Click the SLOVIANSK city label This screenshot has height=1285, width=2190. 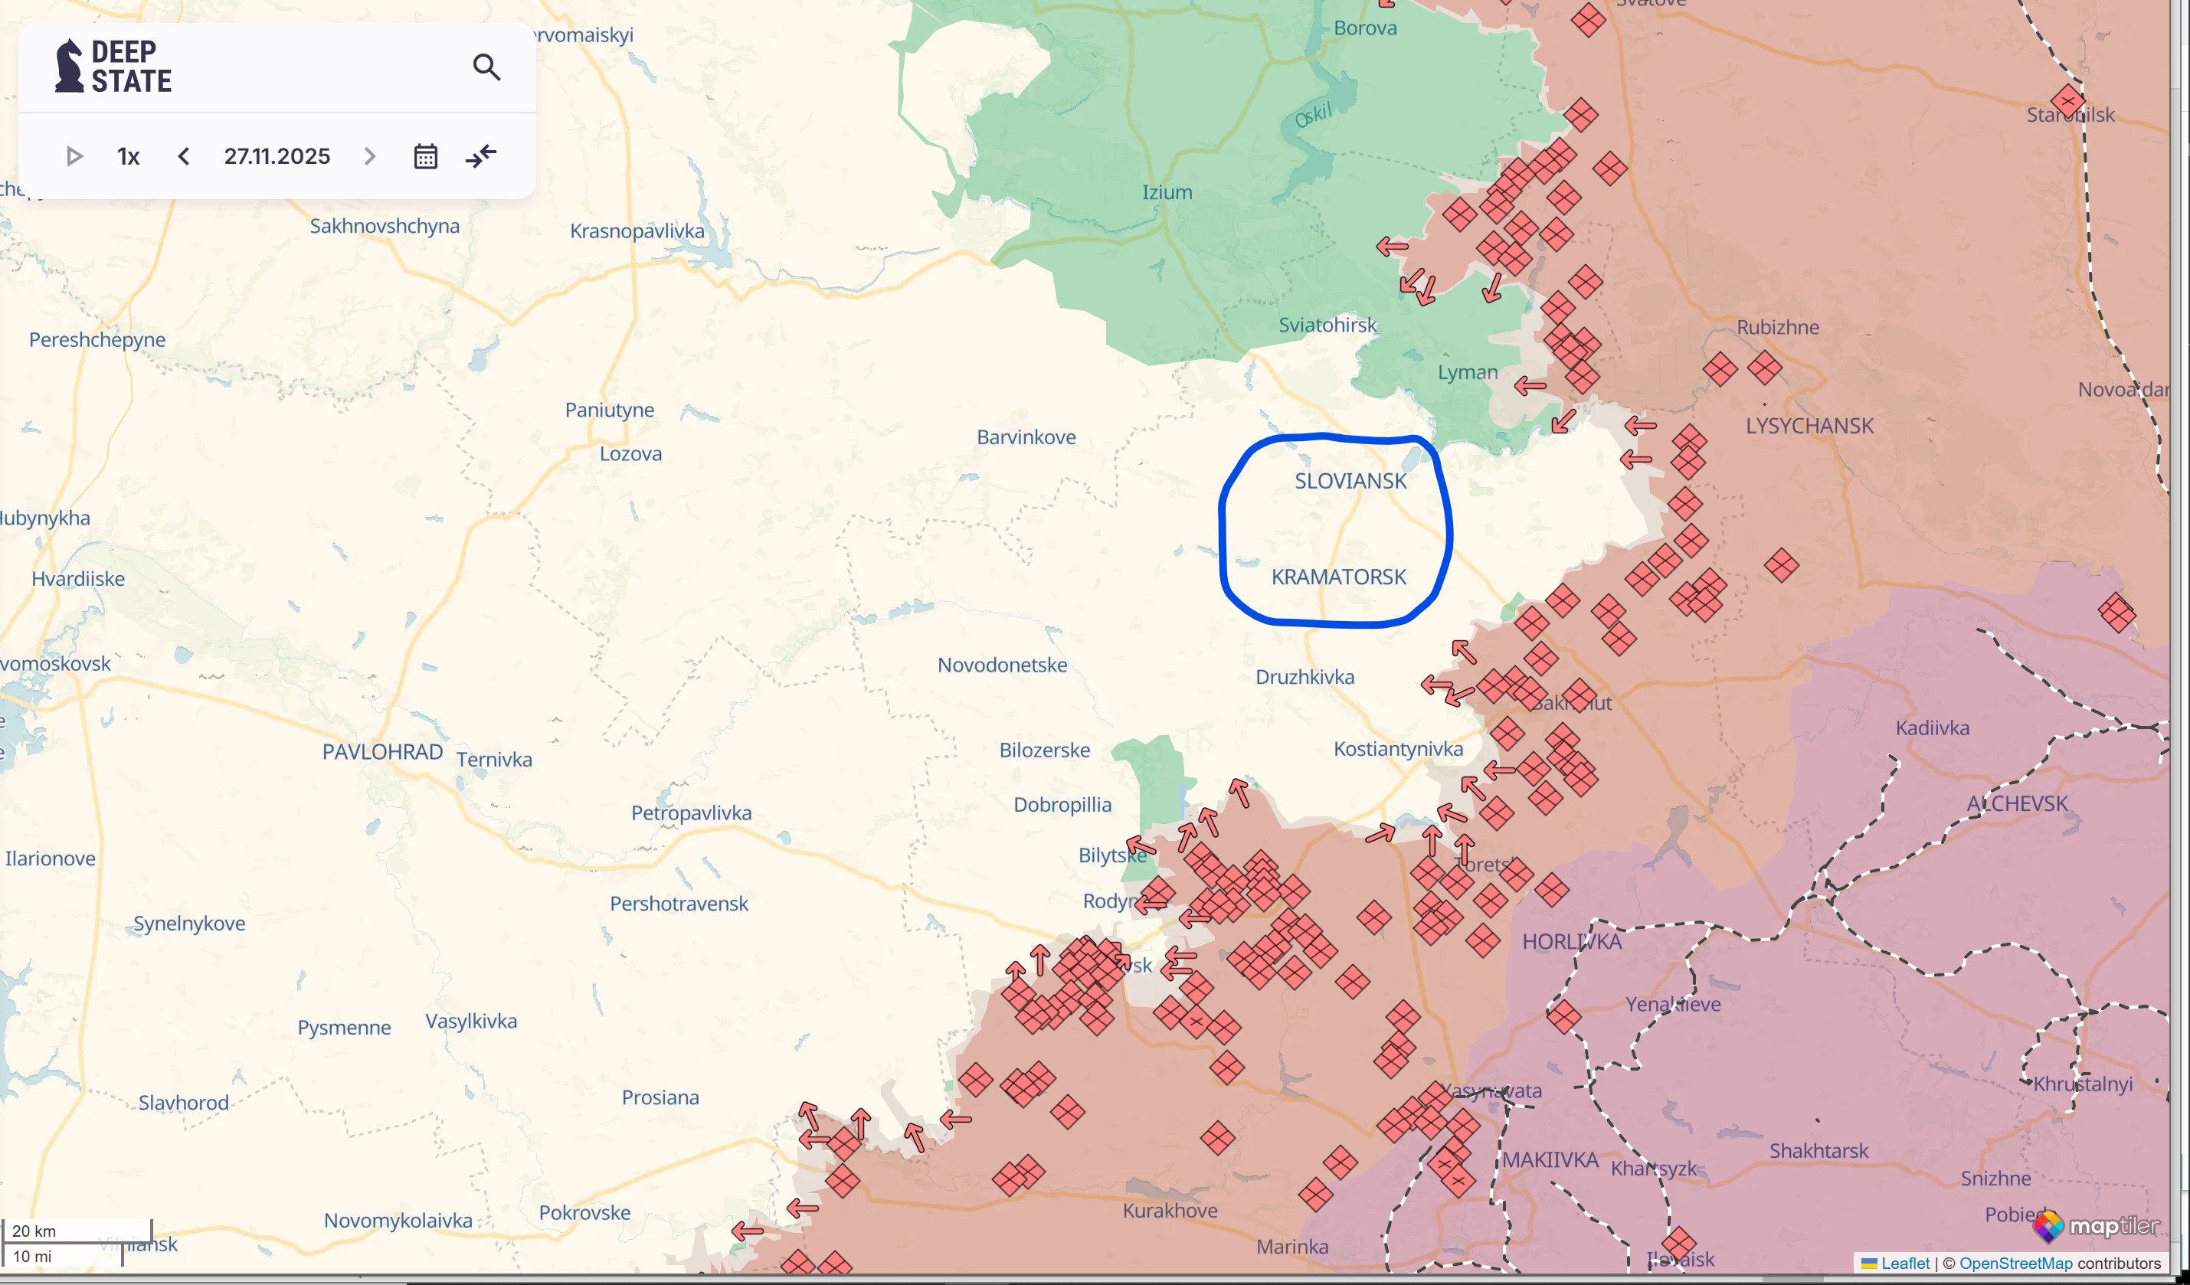(x=1350, y=480)
